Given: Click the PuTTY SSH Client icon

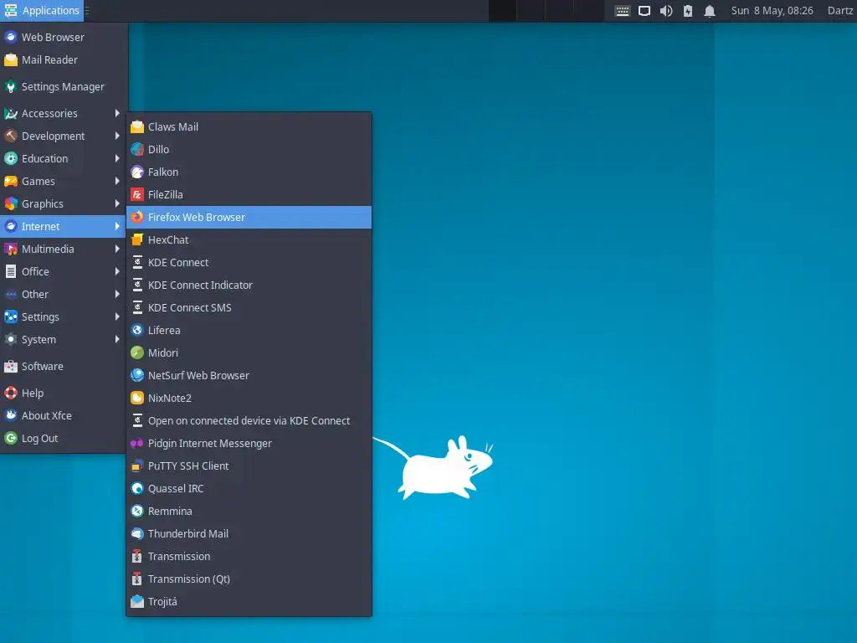Looking at the screenshot, I should (137, 466).
